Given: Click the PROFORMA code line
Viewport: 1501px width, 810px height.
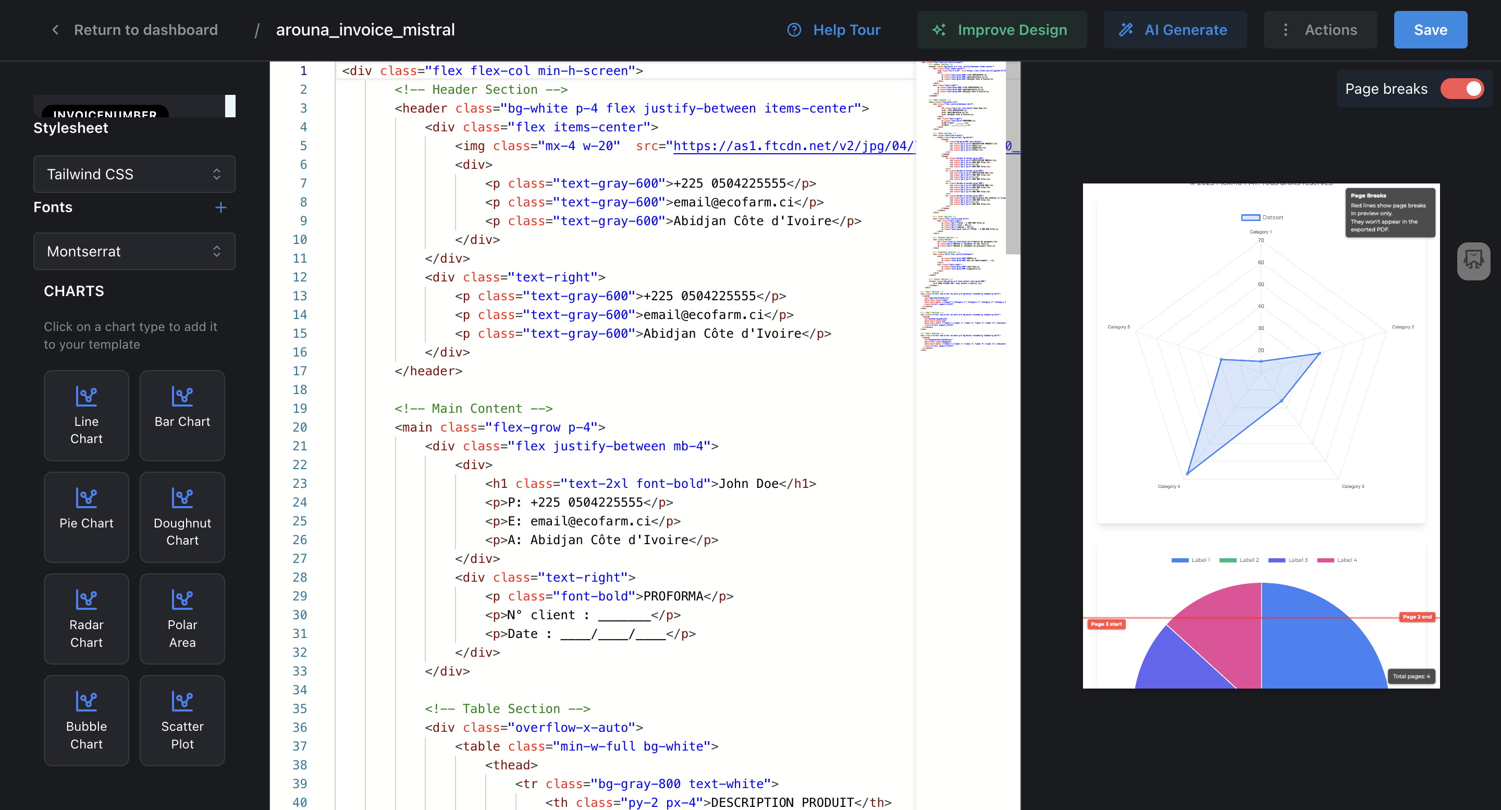Looking at the screenshot, I should click(x=609, y=596).
